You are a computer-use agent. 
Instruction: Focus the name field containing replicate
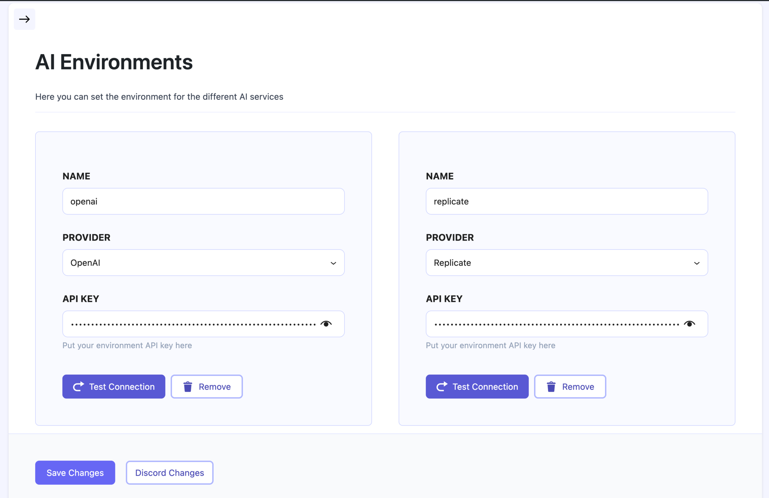(x=567, y=201)
